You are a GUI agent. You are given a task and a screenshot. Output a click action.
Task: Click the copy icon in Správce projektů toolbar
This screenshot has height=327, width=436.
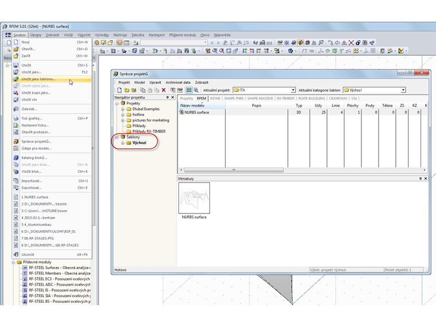[143, 90]
